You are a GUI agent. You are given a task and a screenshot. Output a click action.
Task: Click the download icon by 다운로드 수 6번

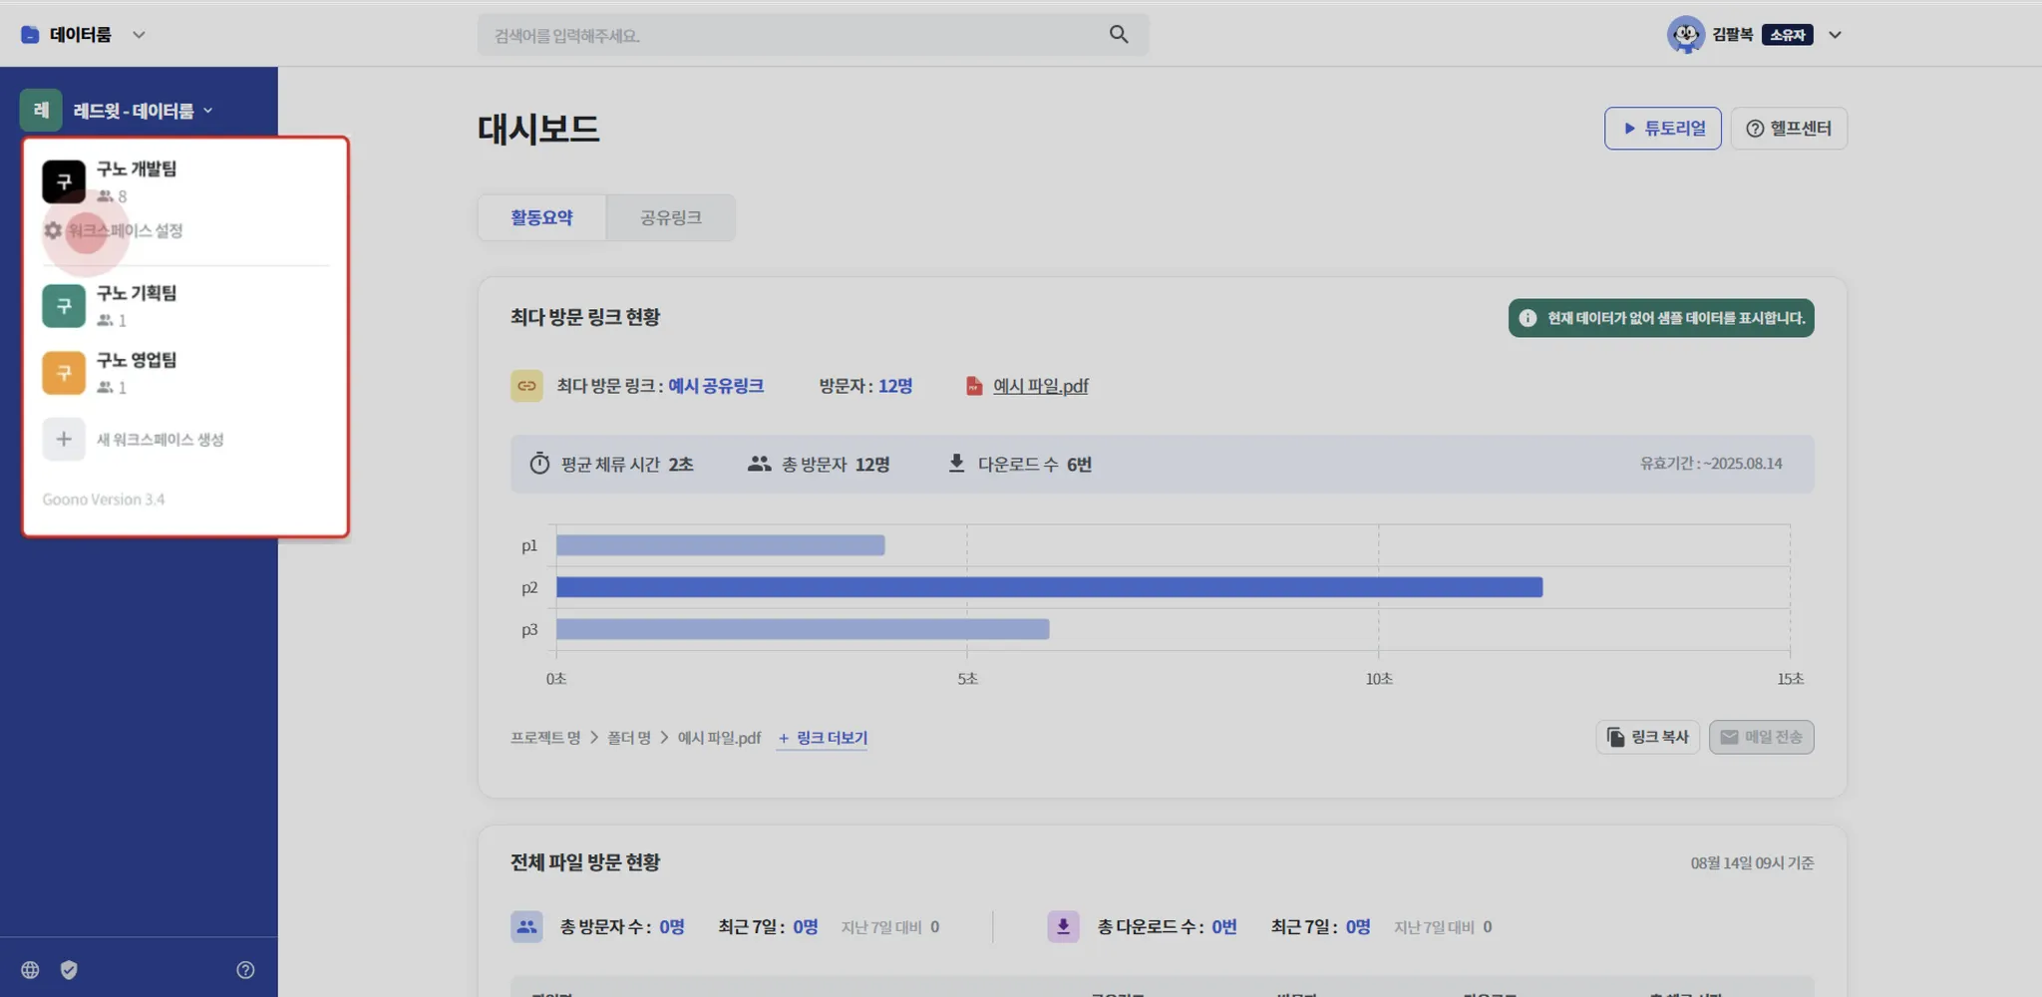click(x=956, y=464)
